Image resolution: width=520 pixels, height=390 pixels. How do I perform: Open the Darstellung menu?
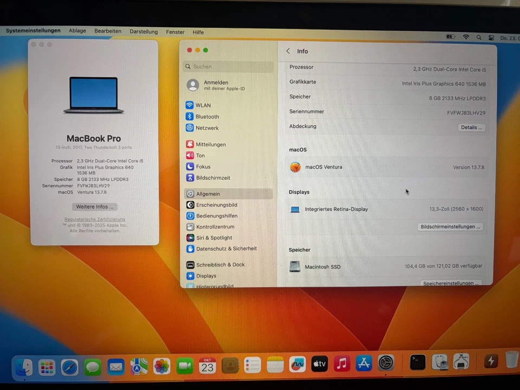tap(144, 31)
